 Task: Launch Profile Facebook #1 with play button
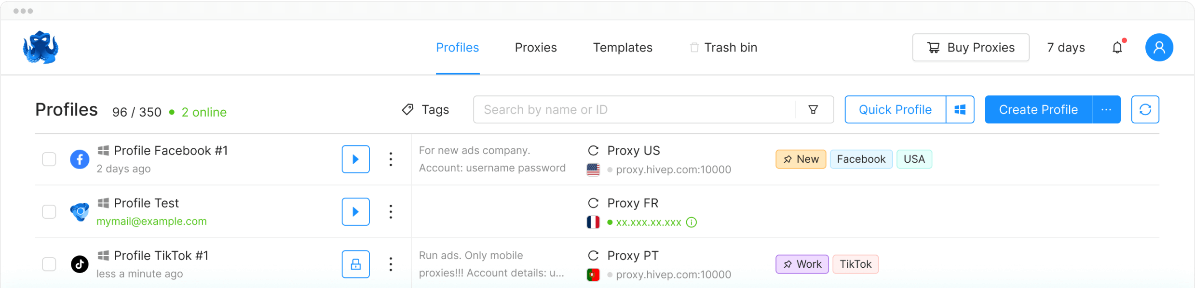355,159
